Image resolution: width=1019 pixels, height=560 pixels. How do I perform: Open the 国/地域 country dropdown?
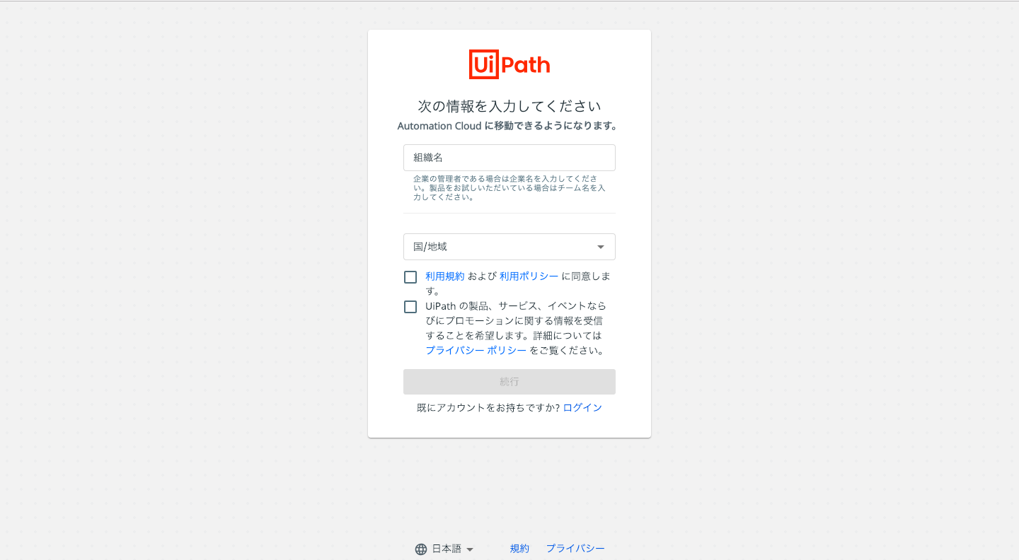509,247
